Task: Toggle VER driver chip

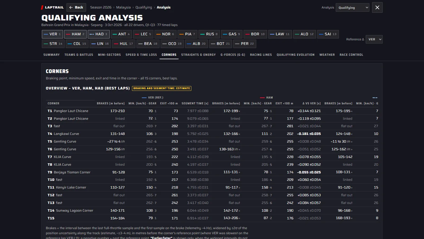Action: pos(52,34)
